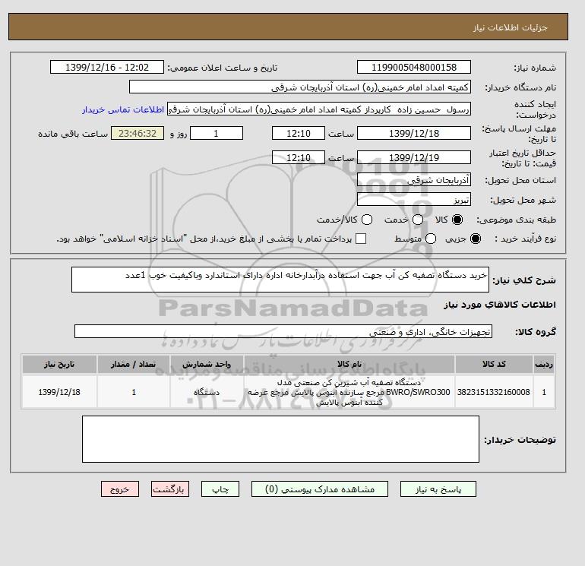Click the price validity date 1399/12/19 field
The image size is (585, 566).
tap(414, 157)
